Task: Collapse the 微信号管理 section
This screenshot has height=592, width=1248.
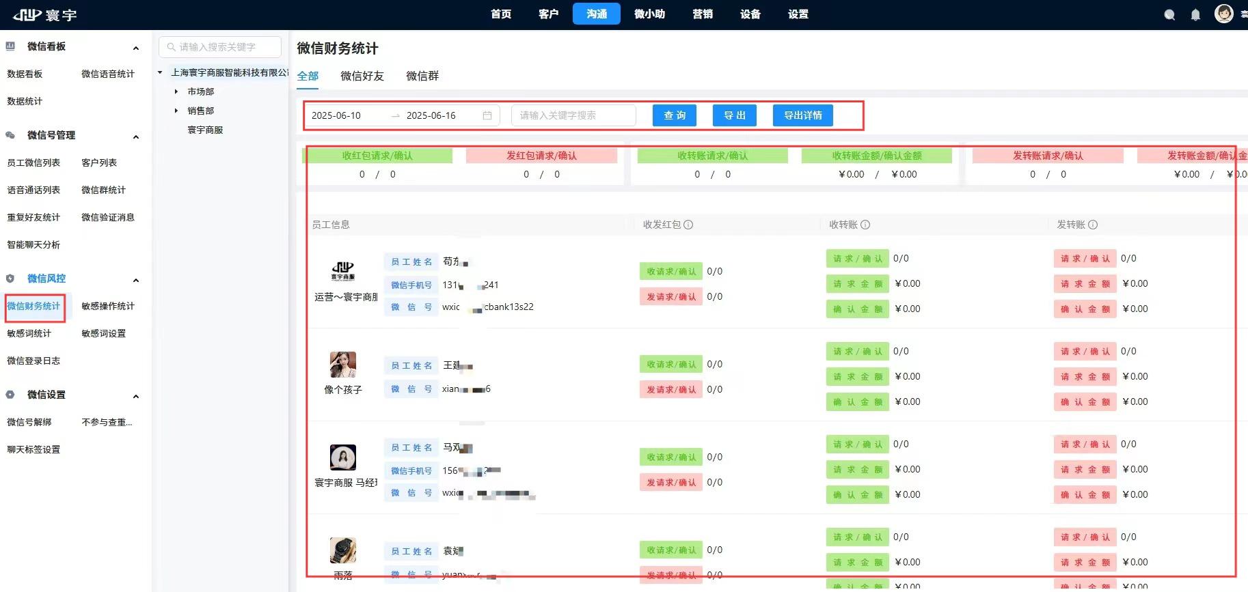Action: [136, 137]
